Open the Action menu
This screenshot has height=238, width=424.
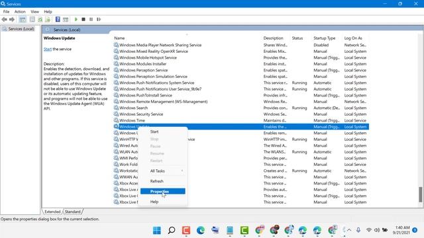tap(20, 12)
